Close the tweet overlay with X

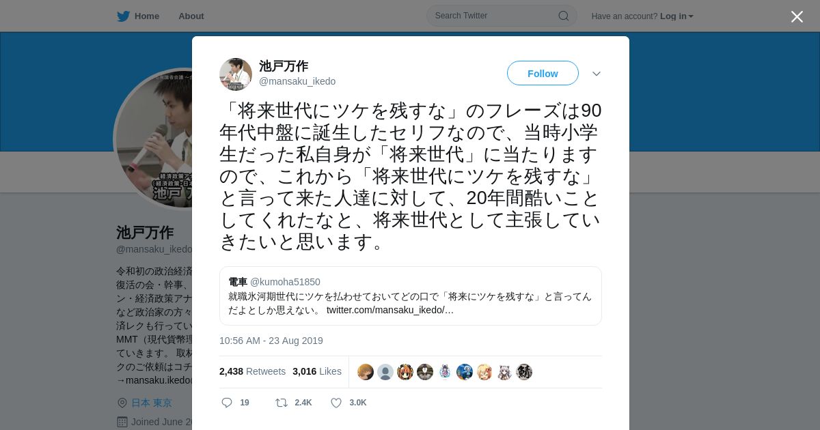(797, 16)
